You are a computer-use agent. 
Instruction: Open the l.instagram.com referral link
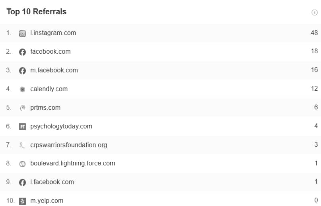pos(53,33)
